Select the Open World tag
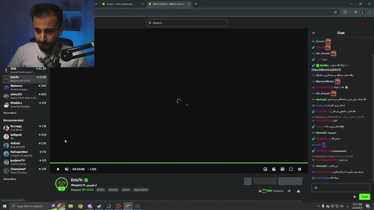The image size is (374, 210). pos(141,190)
